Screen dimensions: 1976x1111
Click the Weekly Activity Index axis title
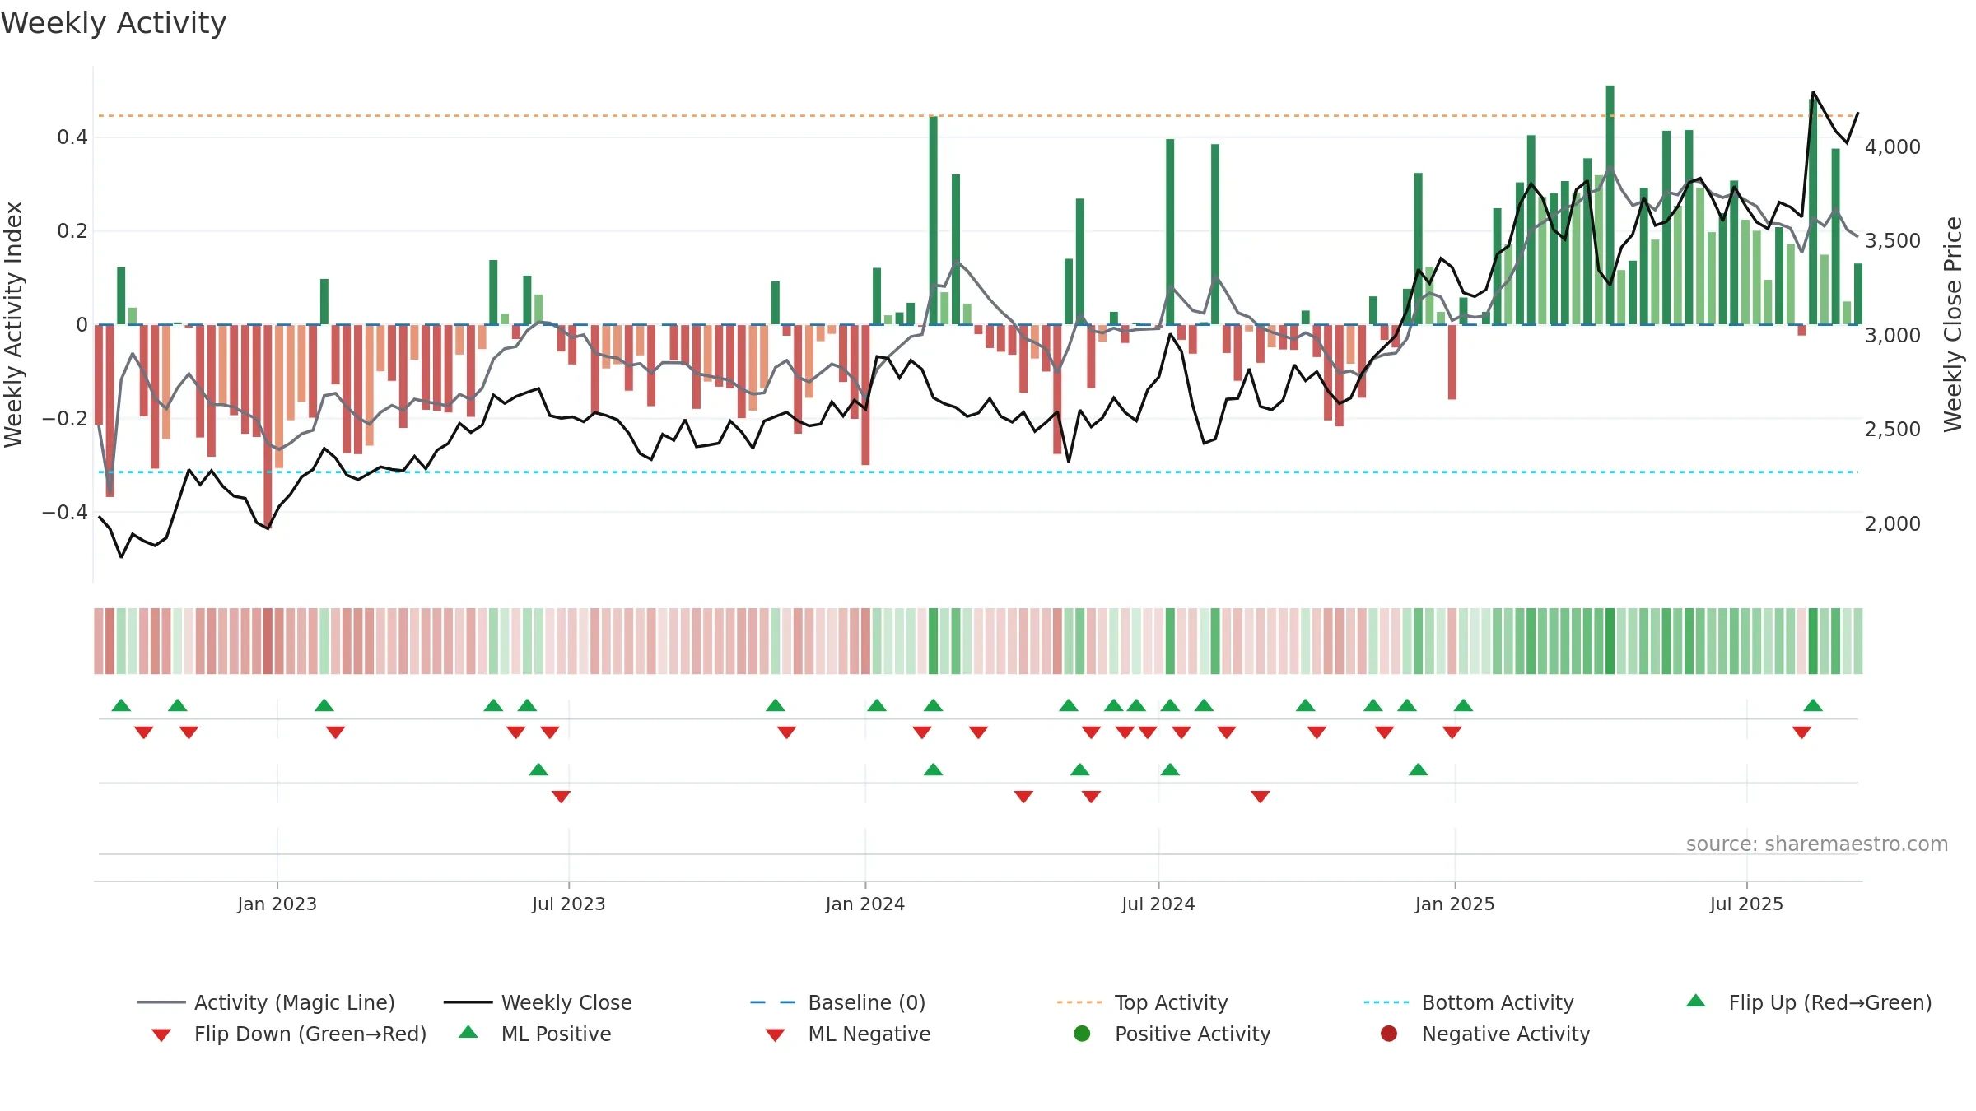tap(13, 324)
